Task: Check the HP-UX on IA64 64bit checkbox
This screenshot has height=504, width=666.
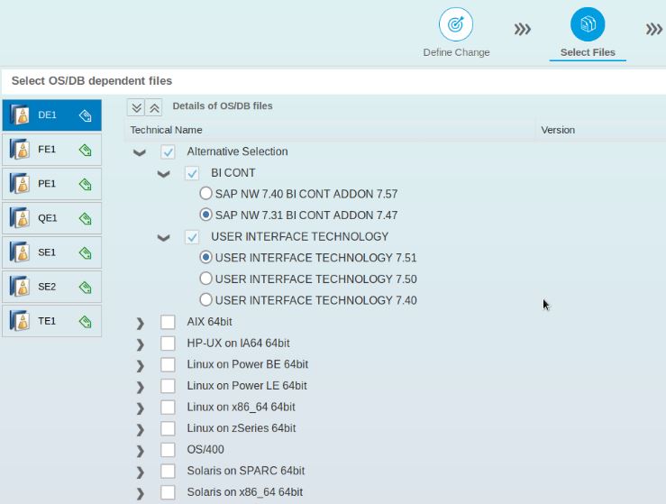Action: tap(168, 343)
